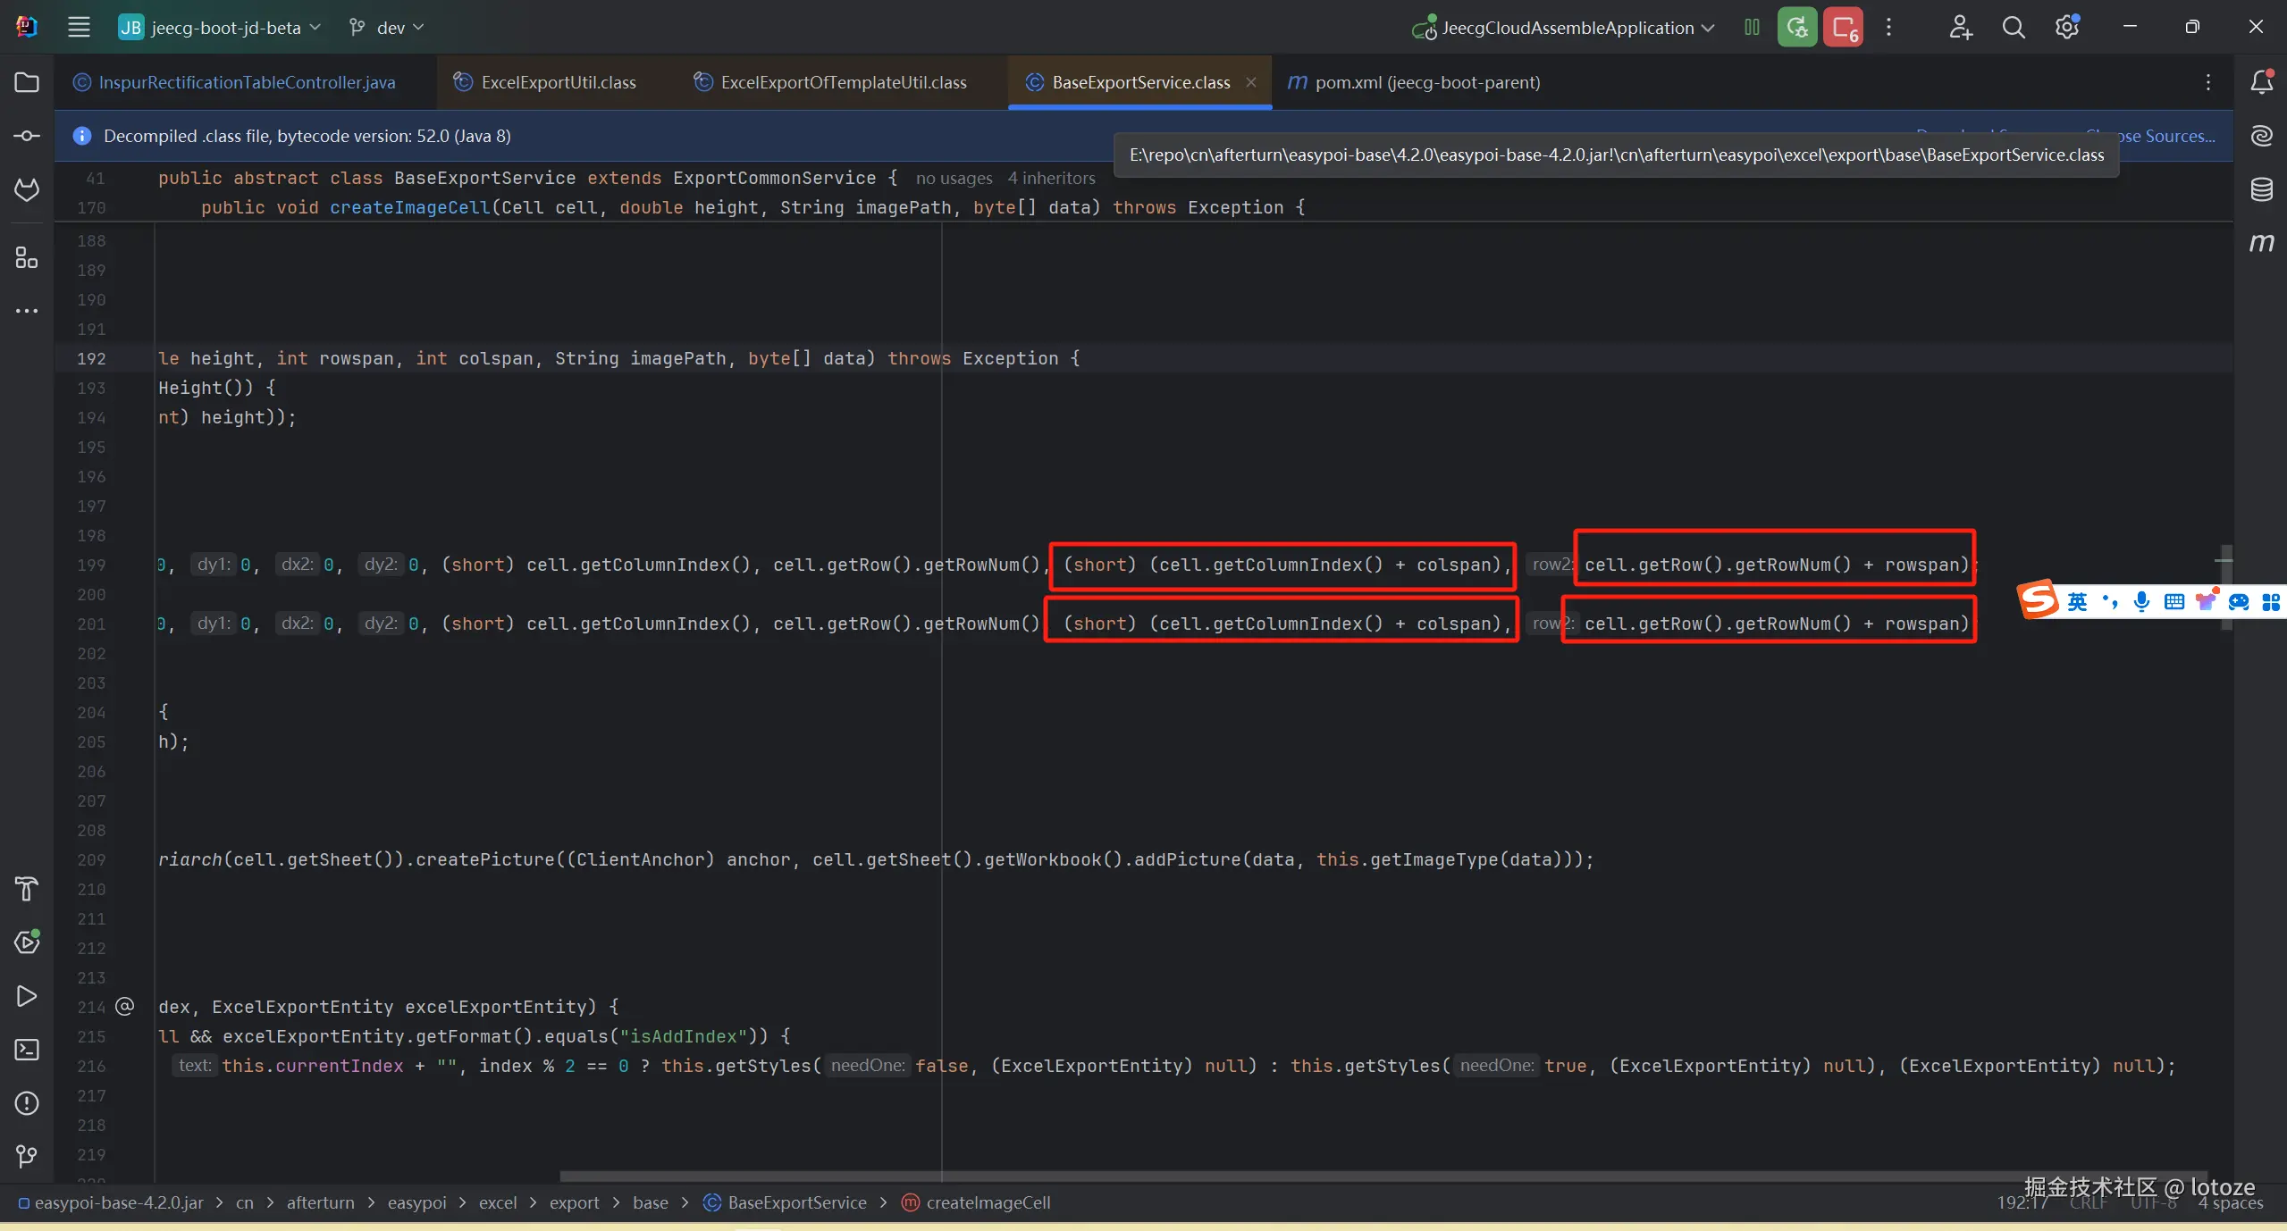Open the Project tool window folder icon
Screen dimensions: 2287x1231
[27, 82]
